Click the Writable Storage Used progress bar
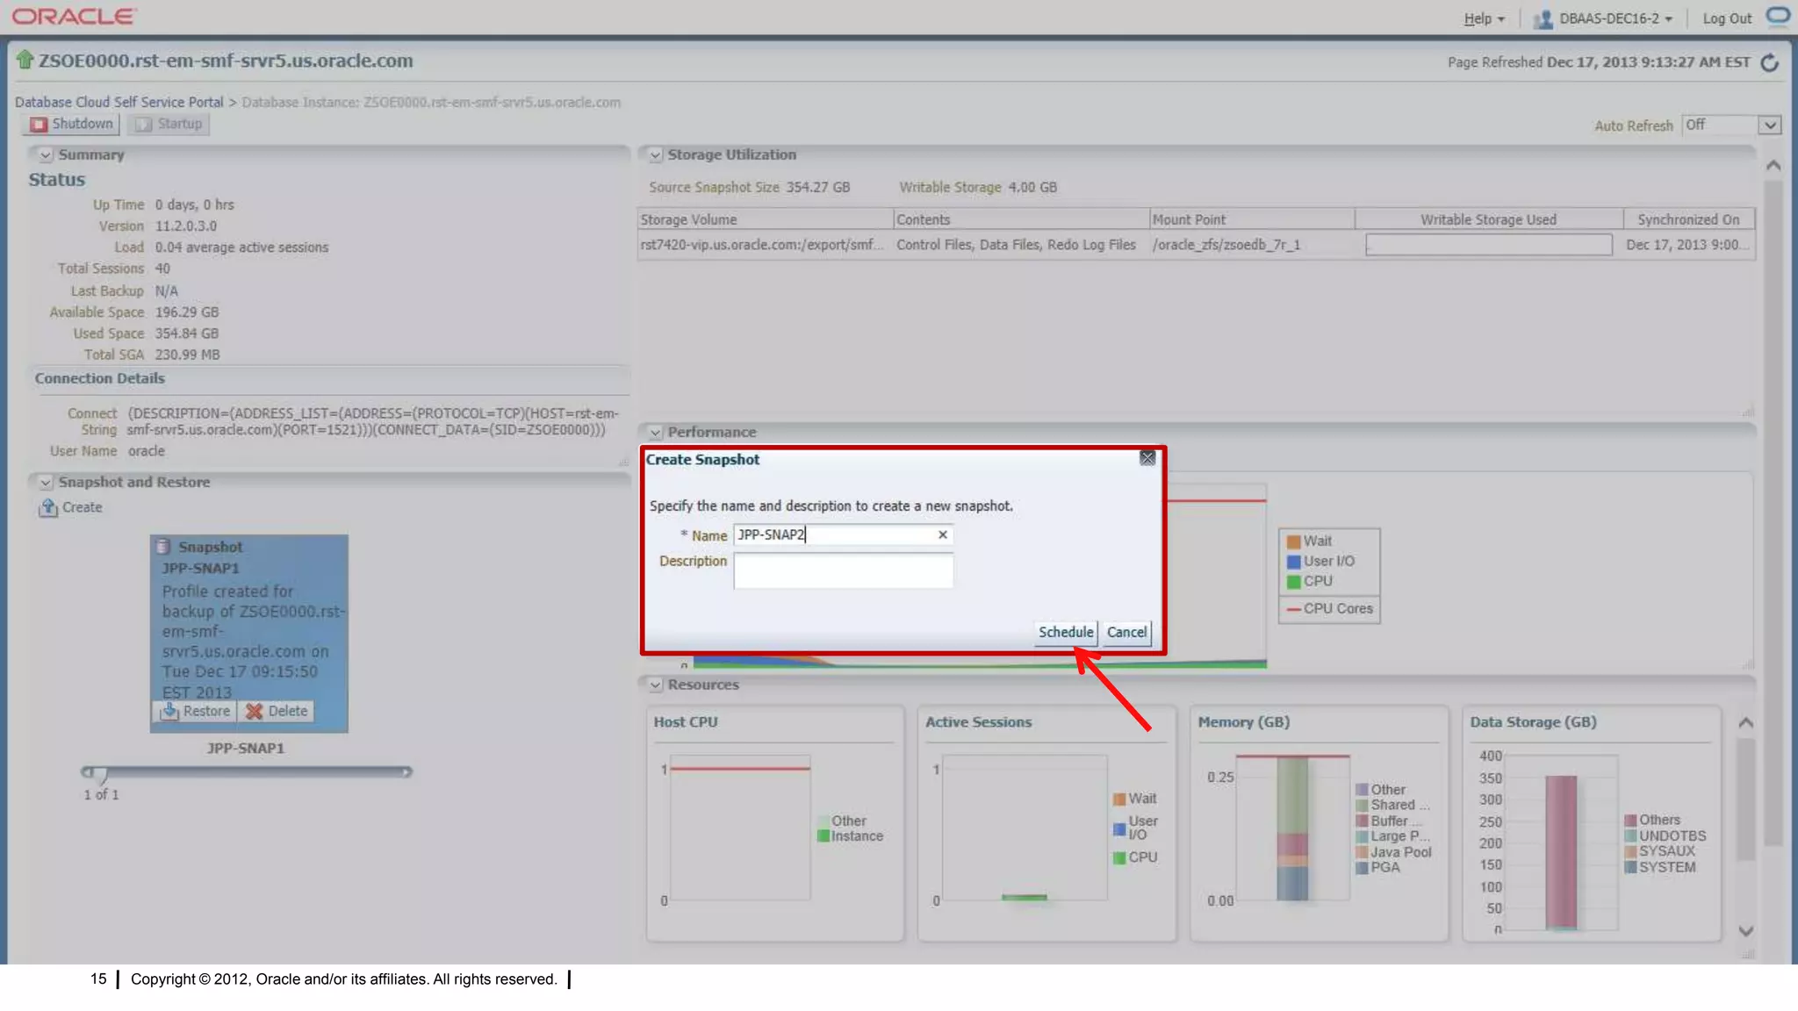Image resolution: width=1798 pixels, height=1011 pixels. [x=1489, y=245]
